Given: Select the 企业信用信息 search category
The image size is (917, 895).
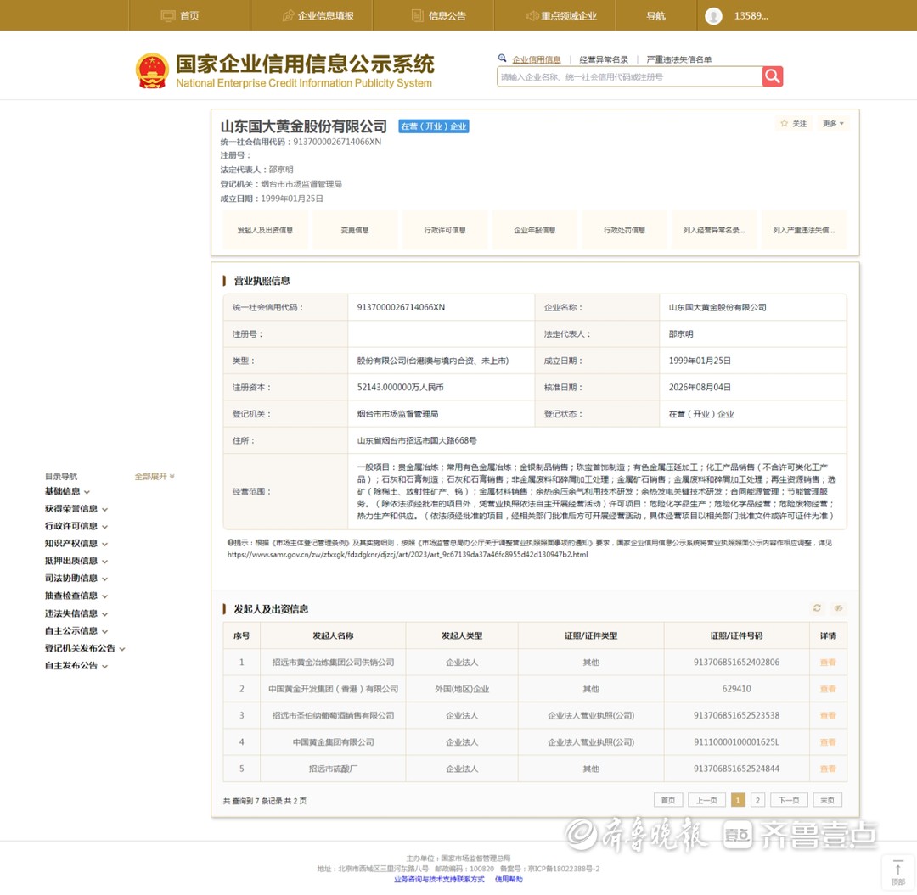Looking at the screenshot, I should (x=537, y=59).
